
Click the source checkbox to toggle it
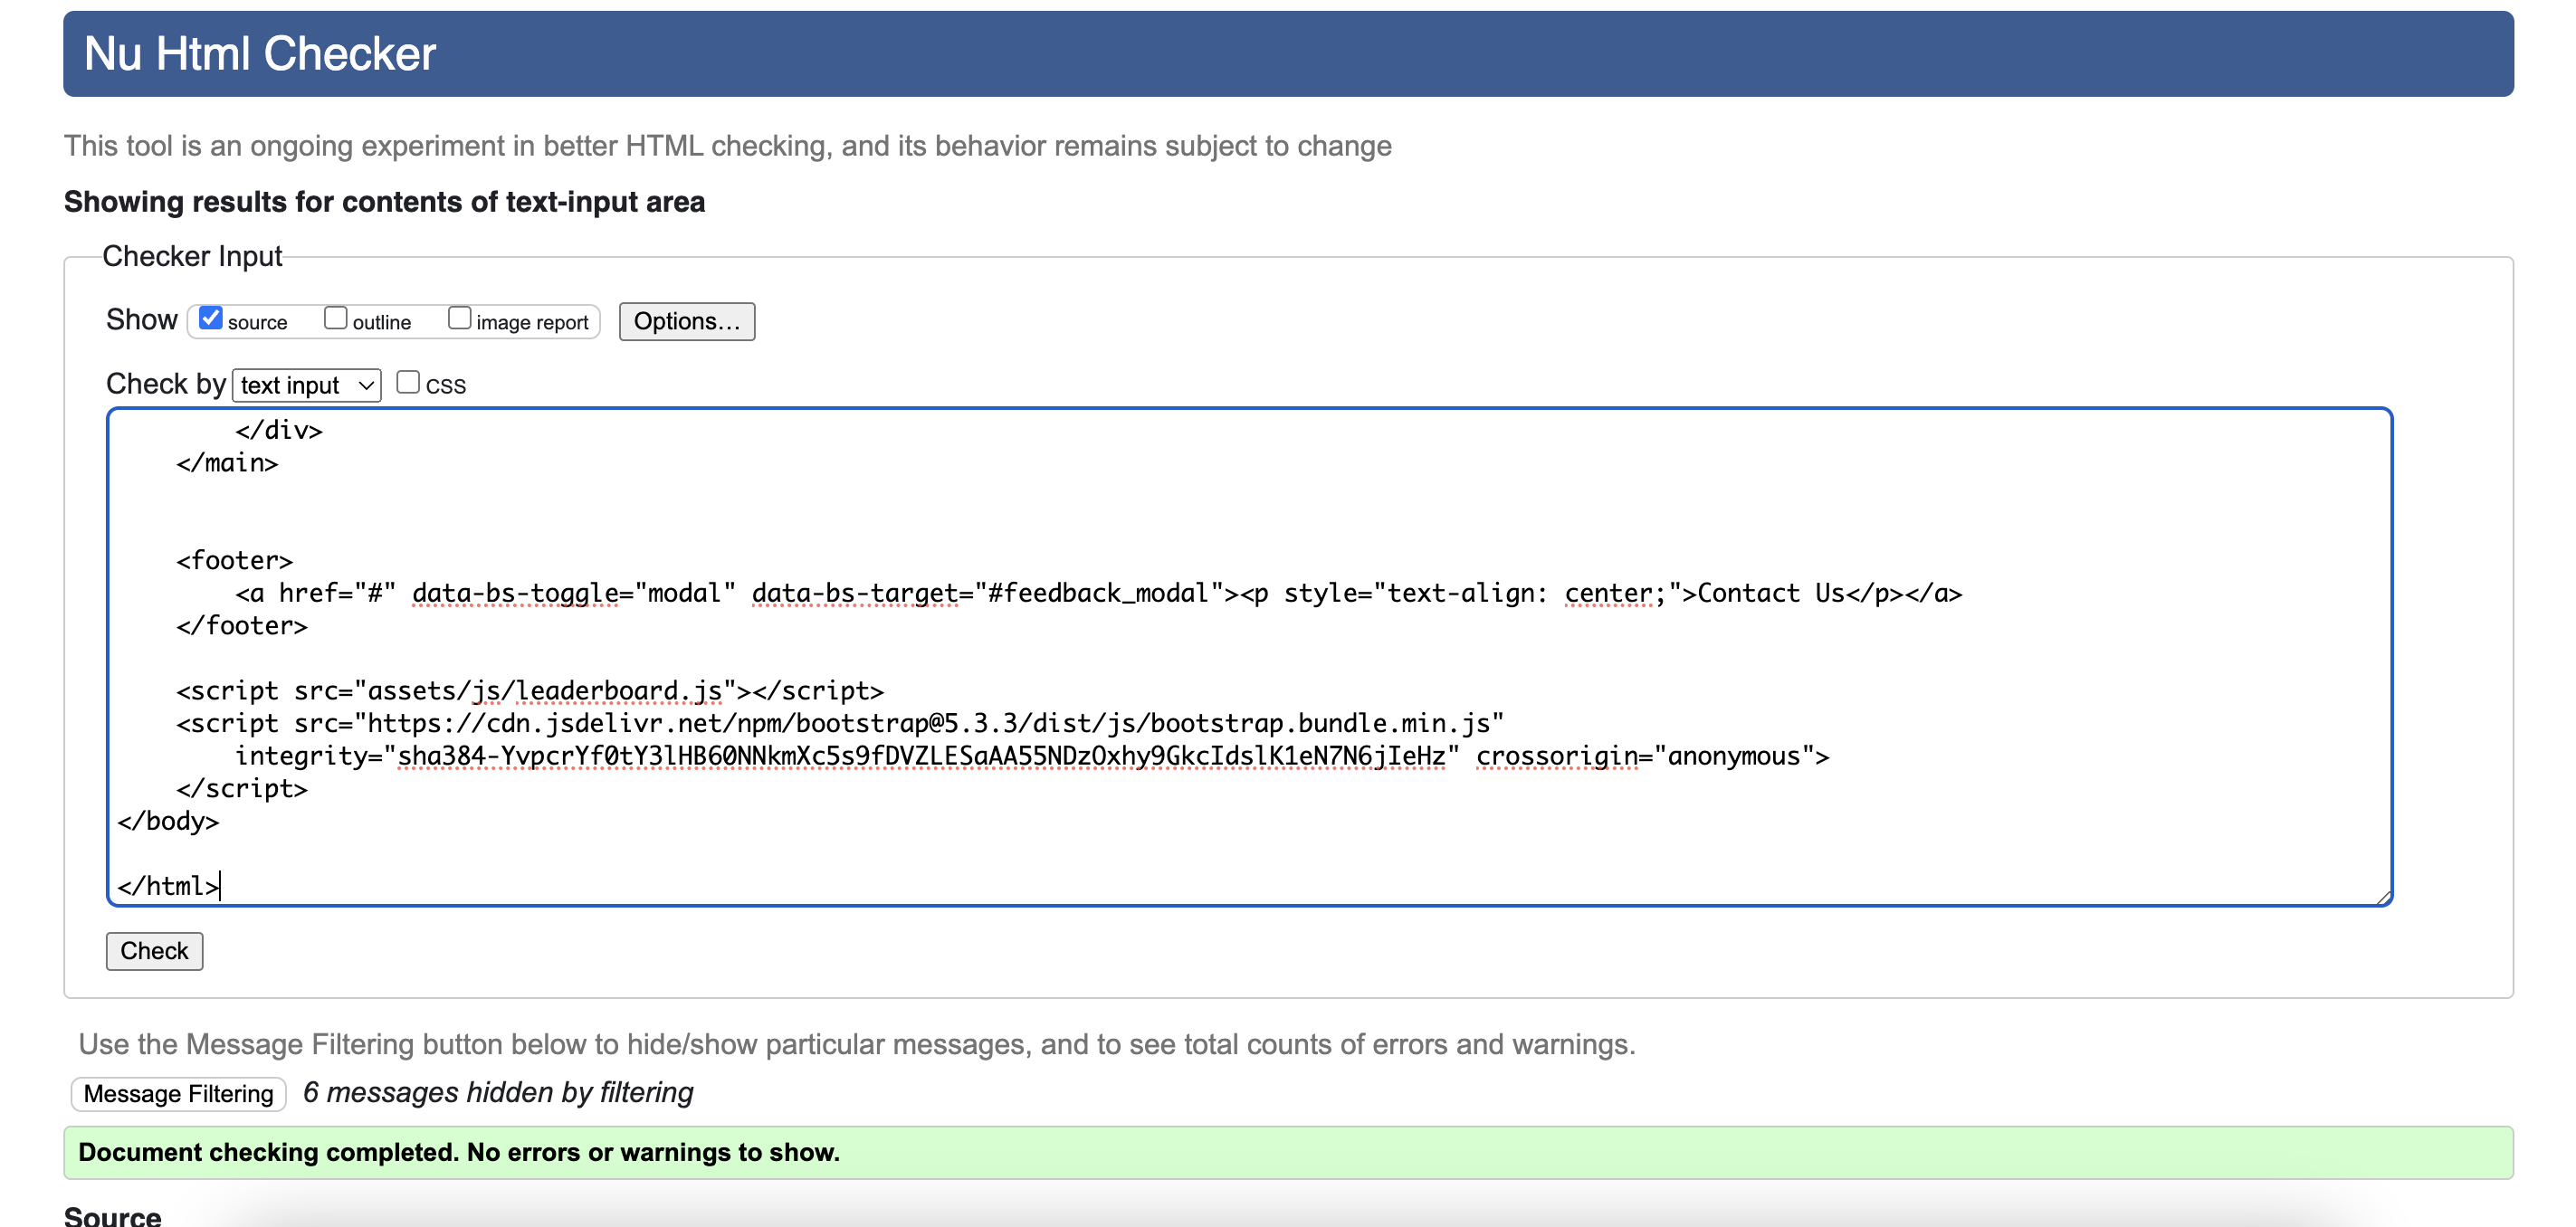click(x=209, y=319)
